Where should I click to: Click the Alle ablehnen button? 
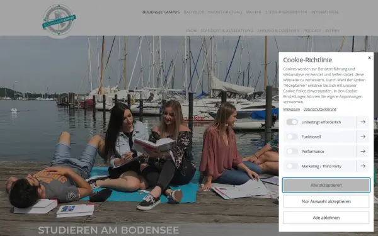pyautogui.click(x=326, y=218)
